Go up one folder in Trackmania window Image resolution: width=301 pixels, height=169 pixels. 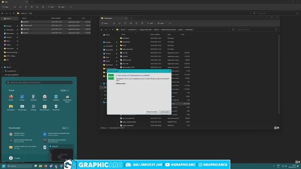point(113,30)
